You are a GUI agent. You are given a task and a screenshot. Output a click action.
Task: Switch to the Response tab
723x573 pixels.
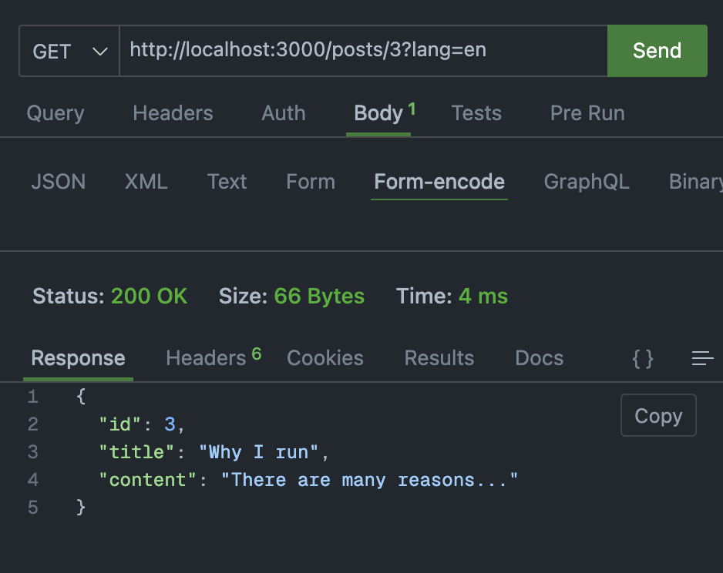pos(77,358)
